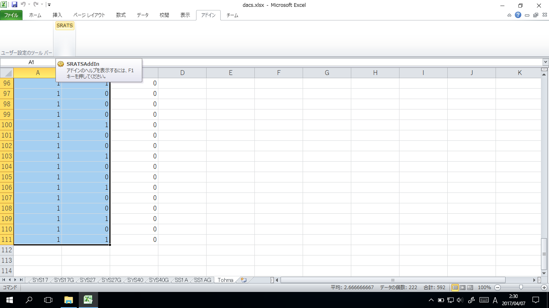Switch to the ページ レイアウト ribbon tab
This screenshot has width=549, height=308.
(x=89, y=15)
